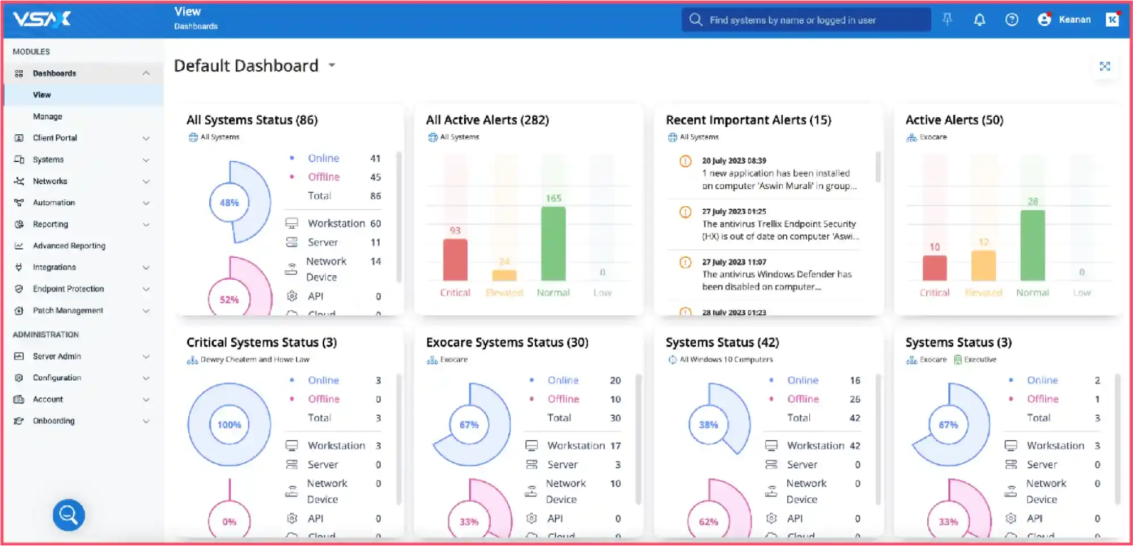Open the Advanced Reporting menu item

69,245
